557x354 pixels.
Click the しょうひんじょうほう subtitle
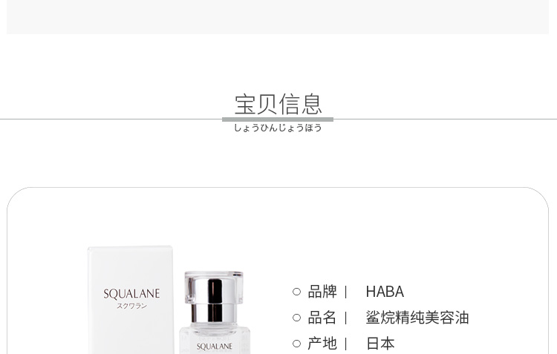pyautogui.click(x=278, y=128)
